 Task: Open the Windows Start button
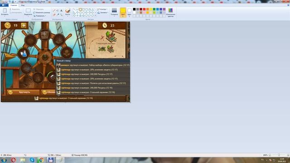pyautogui.click(x=4, y=160)
